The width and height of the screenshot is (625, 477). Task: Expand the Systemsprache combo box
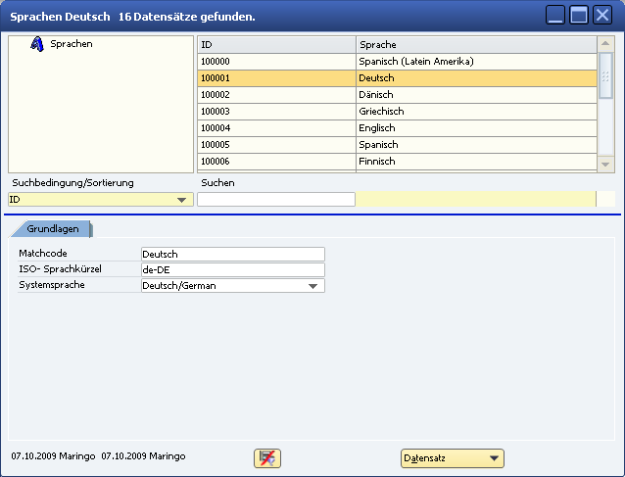(x=313, y=286)
